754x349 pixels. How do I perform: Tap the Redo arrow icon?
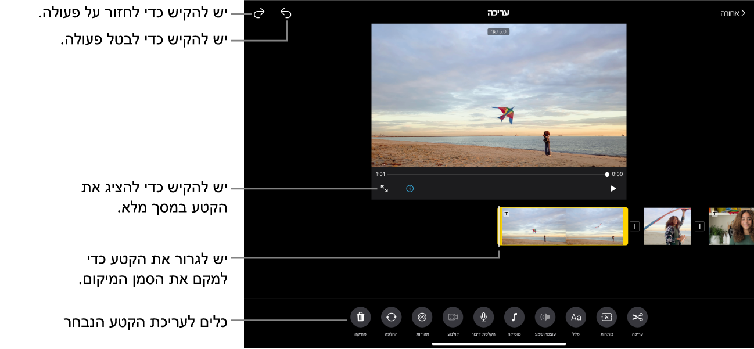[x=259, y=13]
